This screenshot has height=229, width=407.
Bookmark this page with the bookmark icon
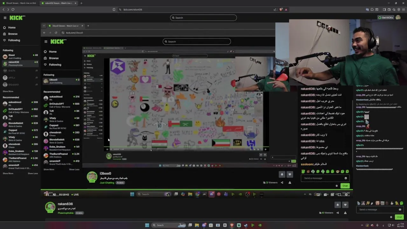pyautogui.click(x=114, y=10)
